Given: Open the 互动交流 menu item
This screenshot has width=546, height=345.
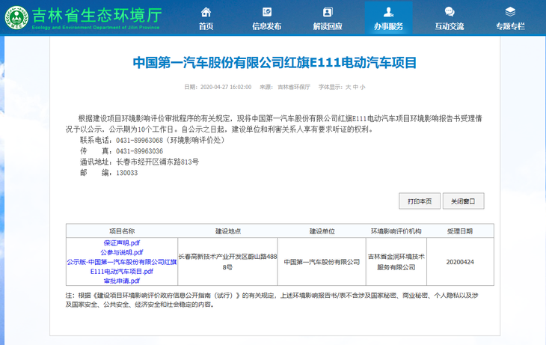Looking at the screenshot, I should [x=450, y=26].
